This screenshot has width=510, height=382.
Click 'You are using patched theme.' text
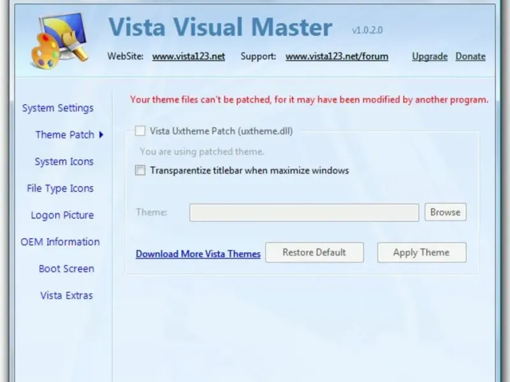tap(202, 152)
